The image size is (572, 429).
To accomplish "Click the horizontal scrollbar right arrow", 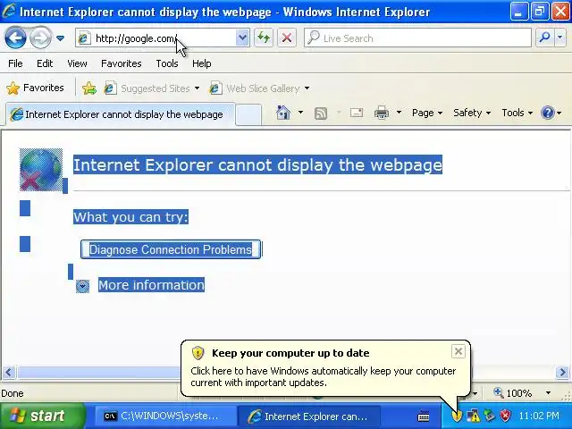I will pos(562,373).
